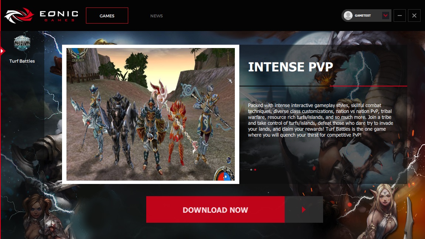Viewport: 425px width, 239px height.
Task: Select the red slide indicator dot
Action: [255, 170]
